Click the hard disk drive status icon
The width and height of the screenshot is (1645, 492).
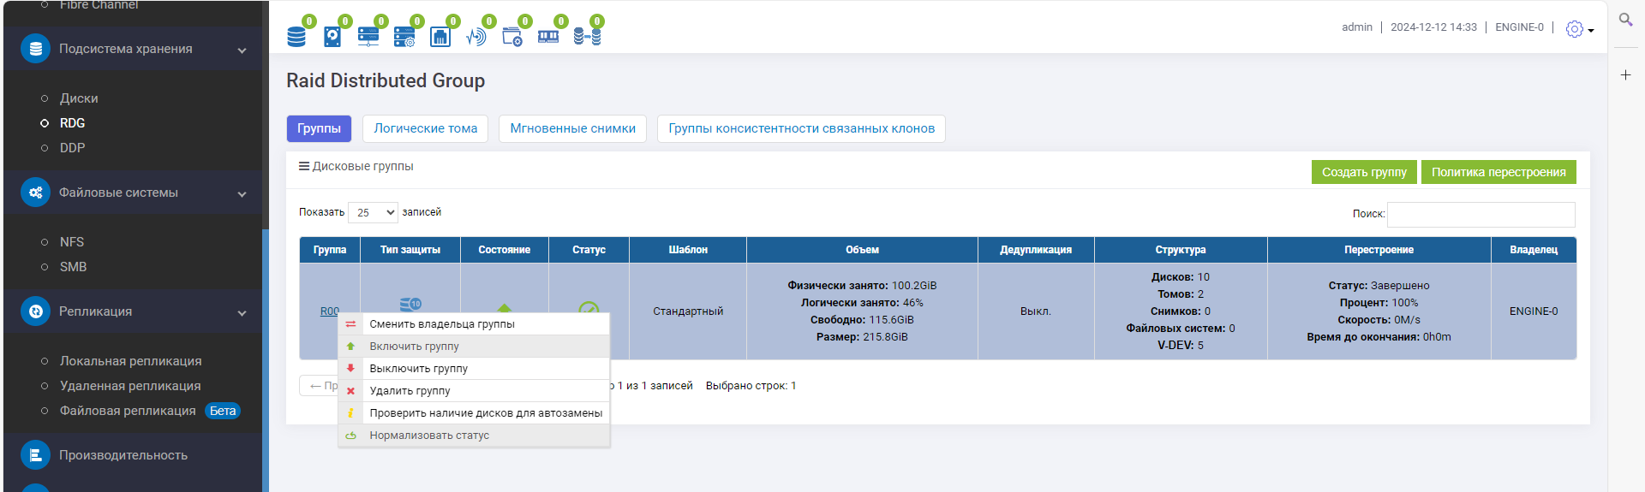click(332, 36)
